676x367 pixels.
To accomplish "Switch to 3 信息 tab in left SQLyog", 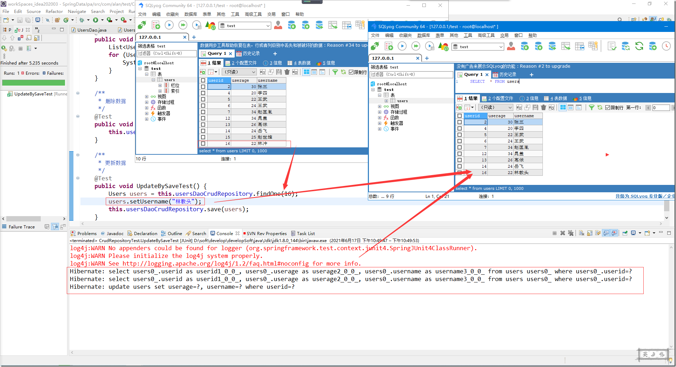I will [273, 63].
